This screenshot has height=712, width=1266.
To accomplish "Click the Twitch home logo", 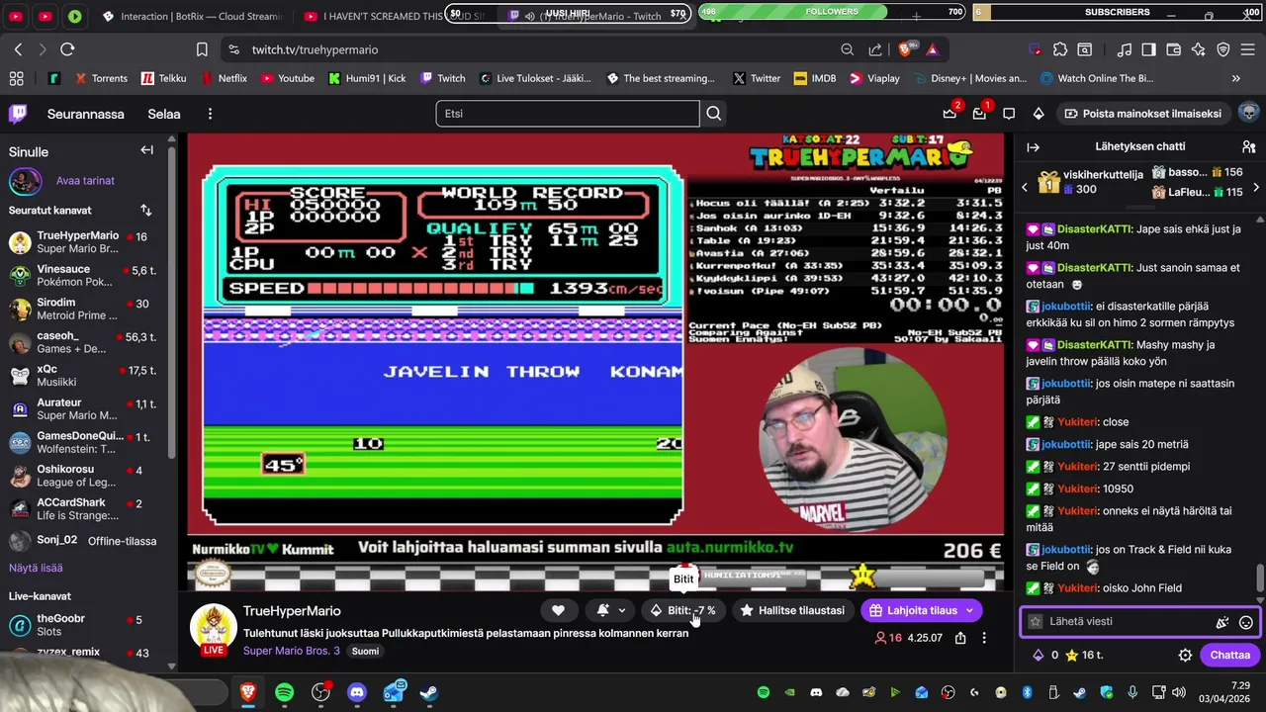I will click(18, 114).
